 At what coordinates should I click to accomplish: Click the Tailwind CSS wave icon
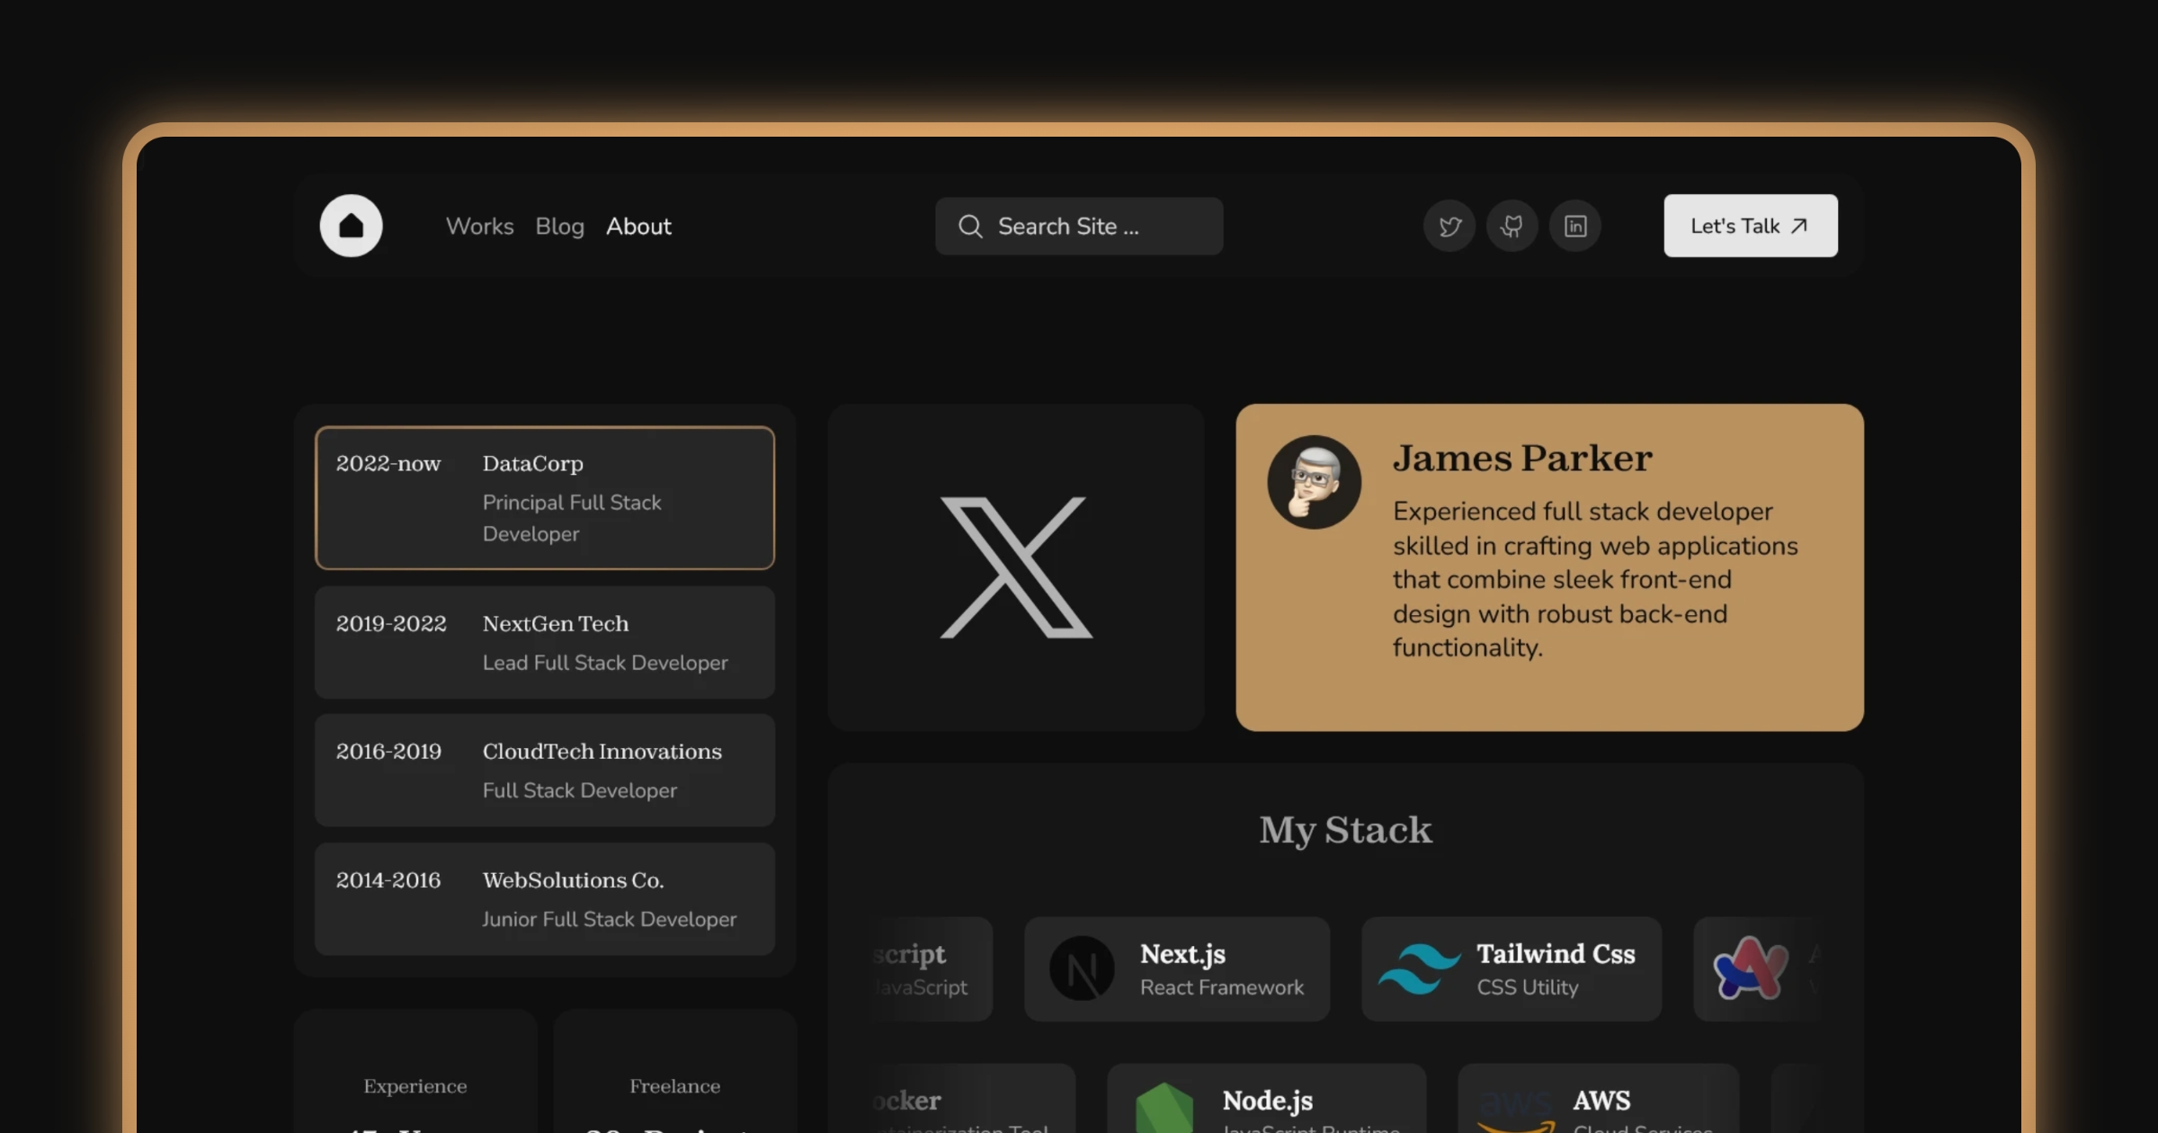point(1419,968)
